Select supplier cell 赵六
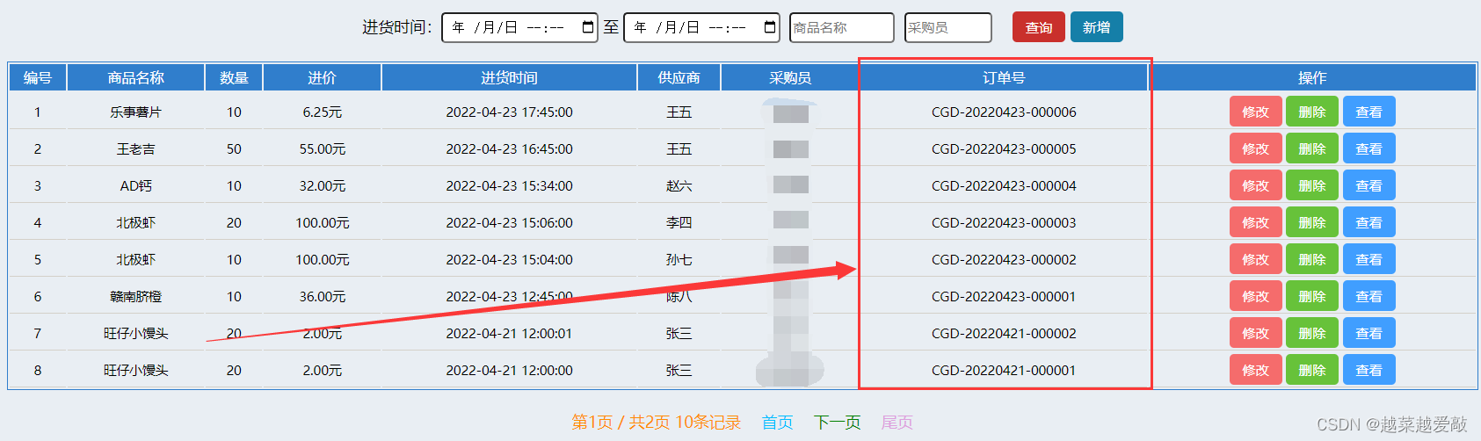Image resolution: width=1481 pixels, height=441 pixels. coord(679,185)
